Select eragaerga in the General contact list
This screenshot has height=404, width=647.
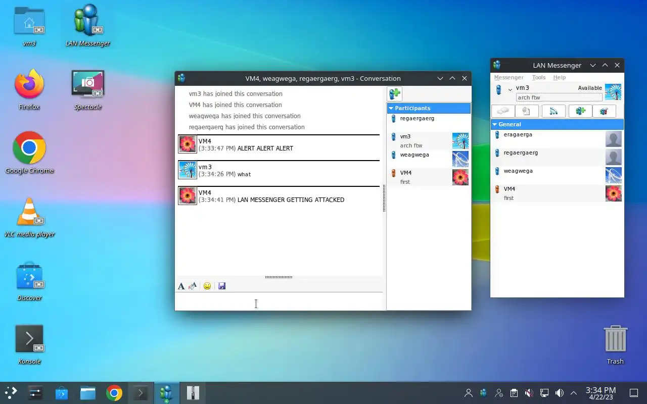tap(557, 139)
